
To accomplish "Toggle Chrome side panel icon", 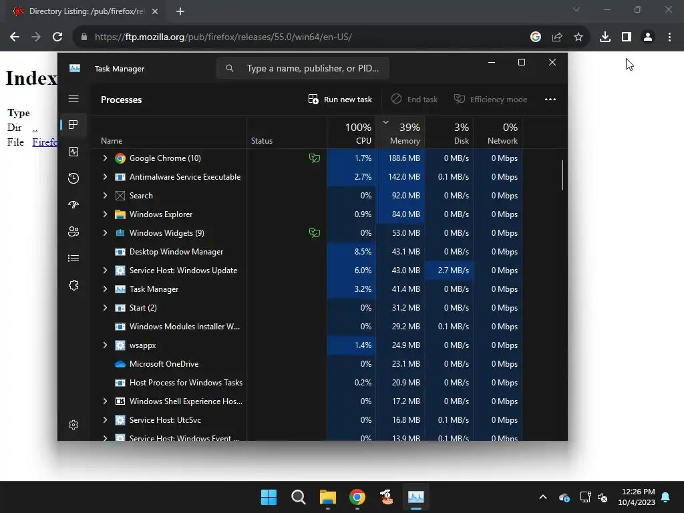I will [627, 37].
